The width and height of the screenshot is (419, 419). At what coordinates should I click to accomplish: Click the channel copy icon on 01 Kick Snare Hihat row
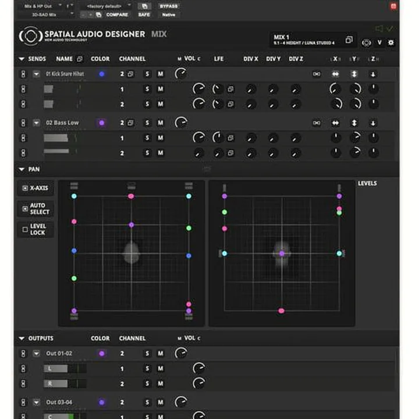[130, 74]
